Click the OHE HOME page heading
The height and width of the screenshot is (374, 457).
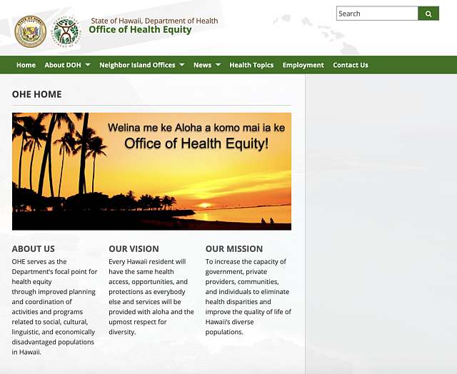pyautogui.click(x=36, y=94)
